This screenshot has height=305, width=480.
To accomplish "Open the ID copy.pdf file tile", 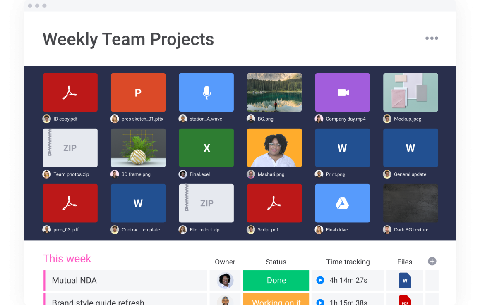I will coord(70,92).
